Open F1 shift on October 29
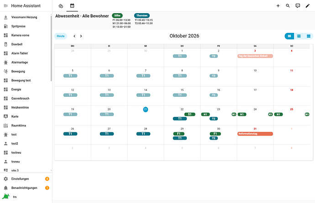This screenshot has height=203, width=315. [x=179, y=134]
